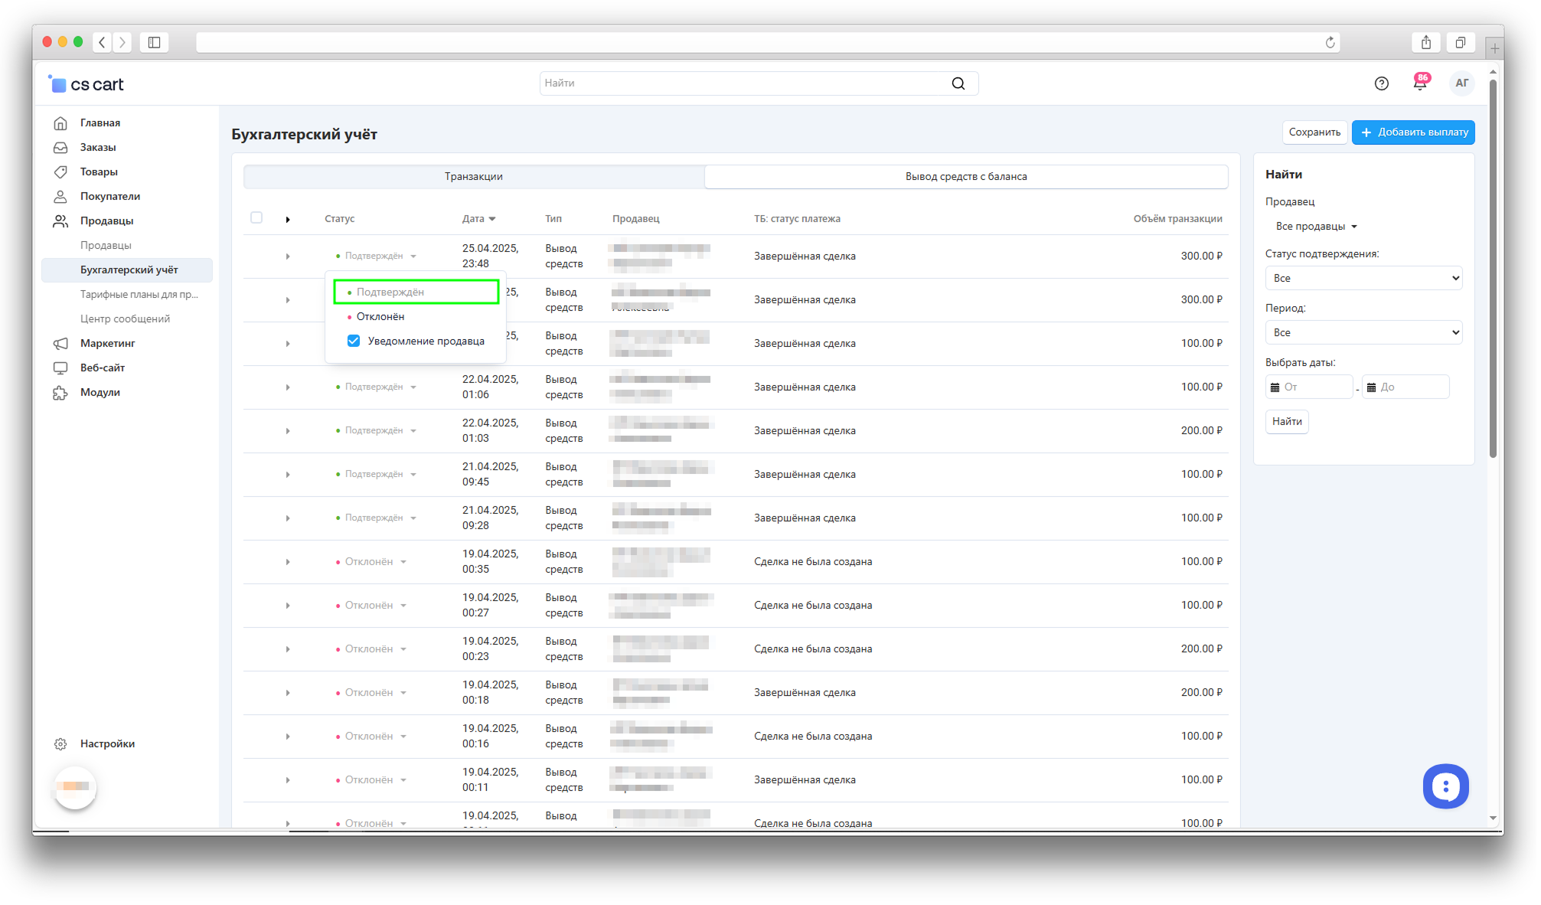The height and width of the screenshot is (905, 1541).
Task: Reload the page with refresh icon
Action: [1330, 42]
